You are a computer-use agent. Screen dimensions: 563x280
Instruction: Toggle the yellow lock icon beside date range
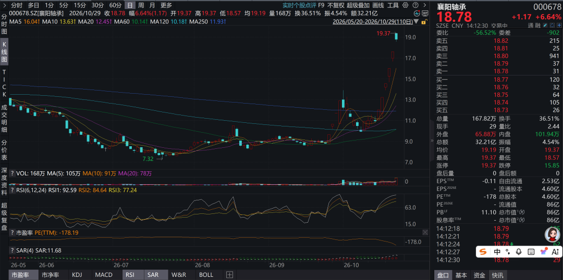tap(425, 21)
